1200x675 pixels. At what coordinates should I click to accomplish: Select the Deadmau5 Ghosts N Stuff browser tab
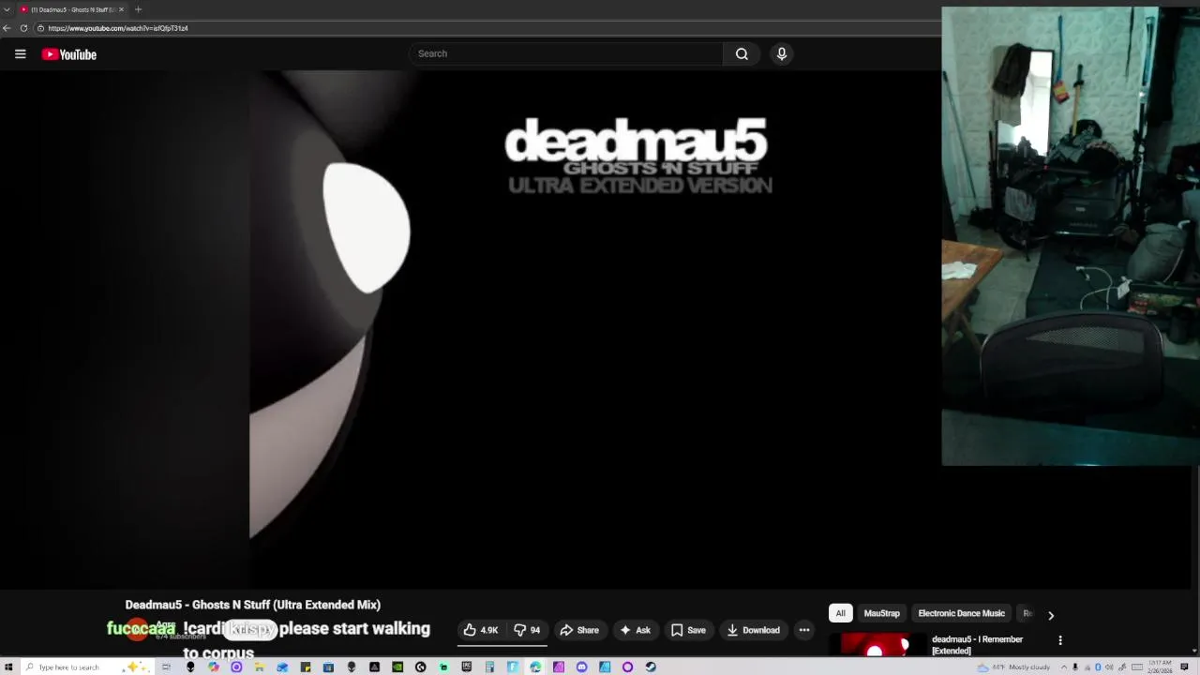(x=73, y=9)
